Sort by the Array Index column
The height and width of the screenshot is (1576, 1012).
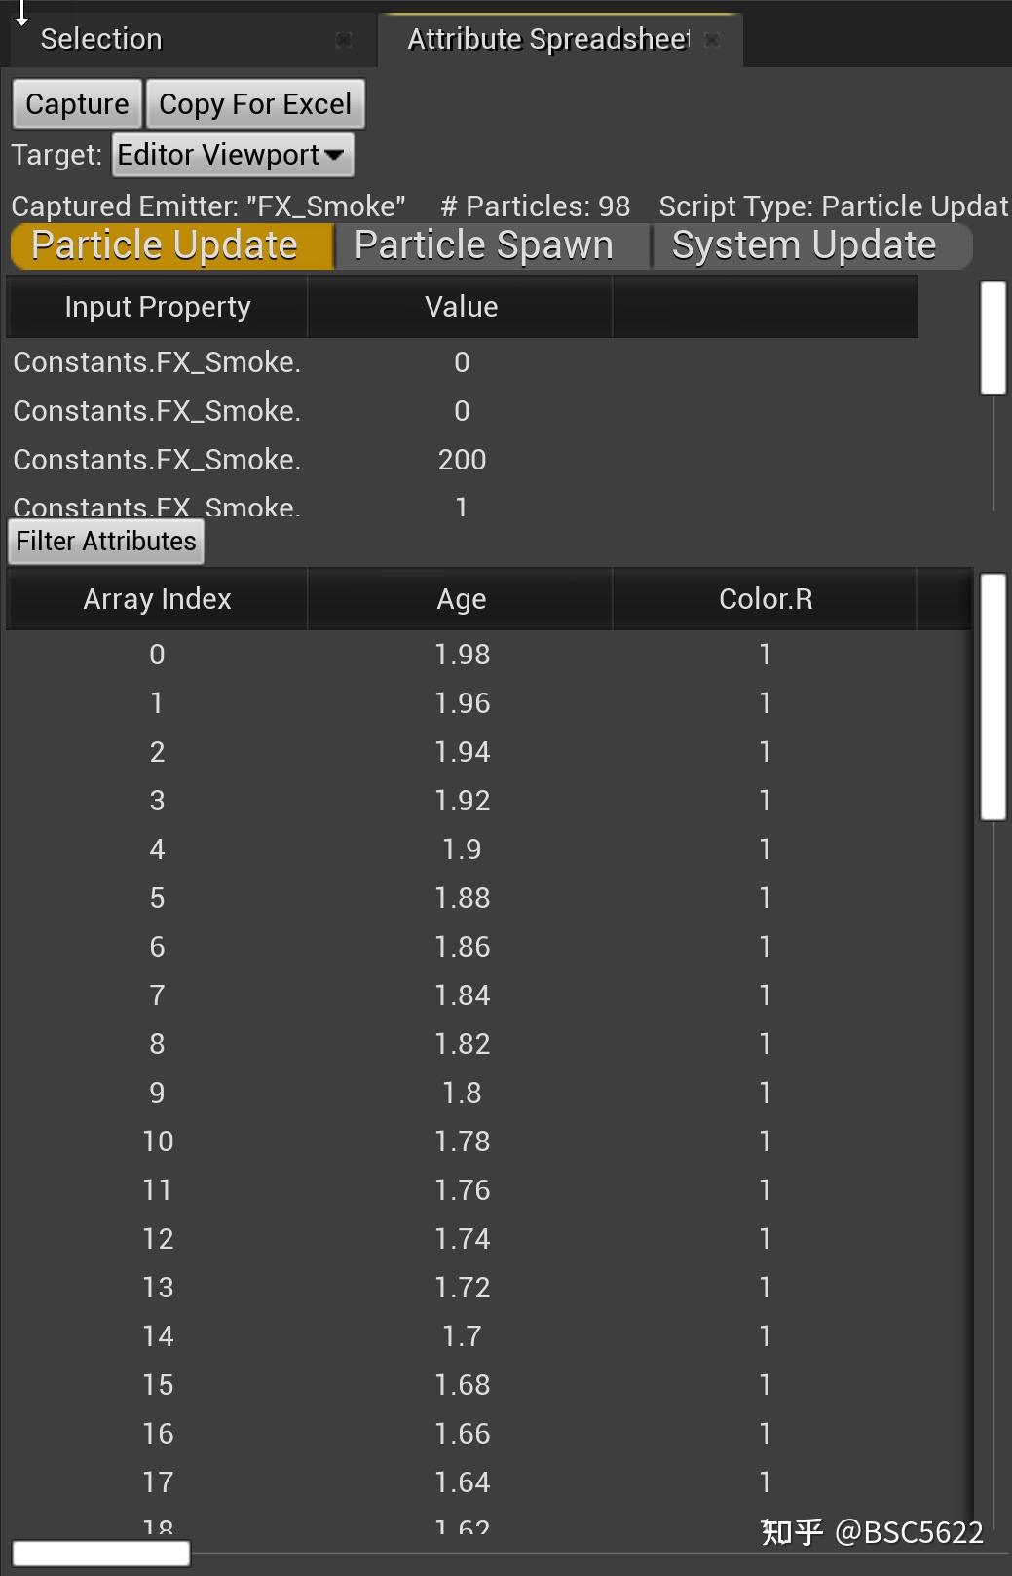(x=157, y=599)
